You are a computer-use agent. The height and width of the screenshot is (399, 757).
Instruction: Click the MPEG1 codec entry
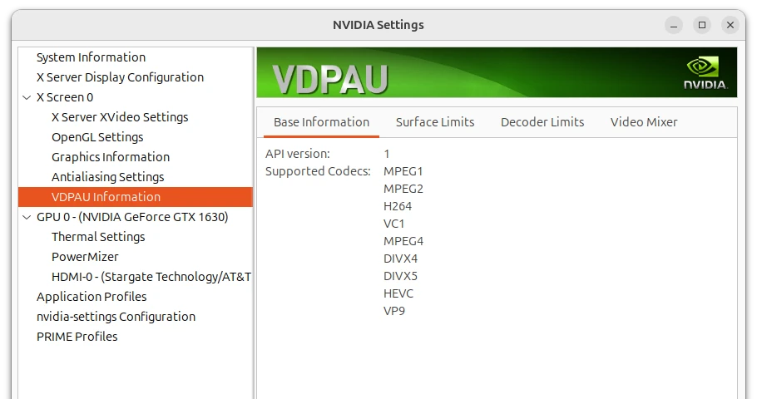pos(403,172)
